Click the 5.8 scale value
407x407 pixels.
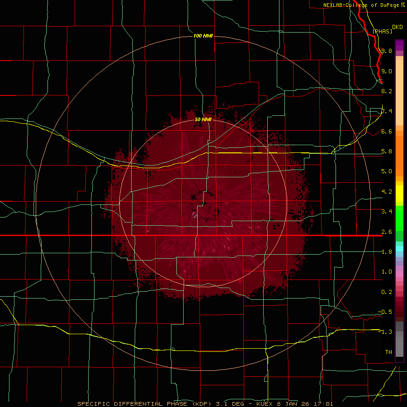coord(387,151)
